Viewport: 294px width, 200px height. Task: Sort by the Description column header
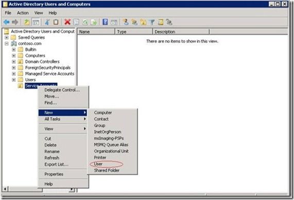(x=181, y=32)
